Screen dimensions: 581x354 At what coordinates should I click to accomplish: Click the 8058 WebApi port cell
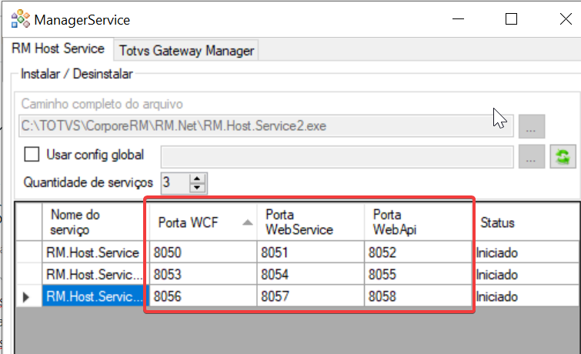[x=418, y=296]
